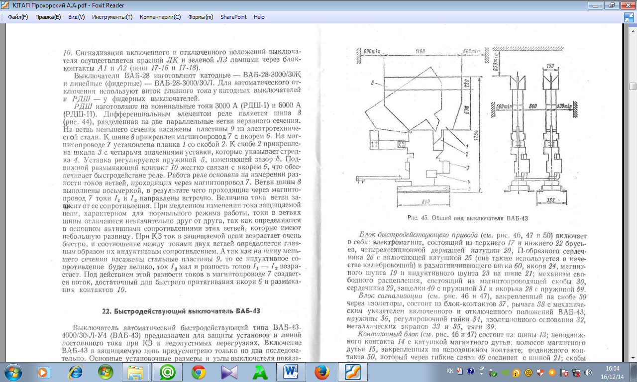This screenshot has height=382, width=637.
Task: Open the Вид(V) menu
Action: tap(76, 17)
